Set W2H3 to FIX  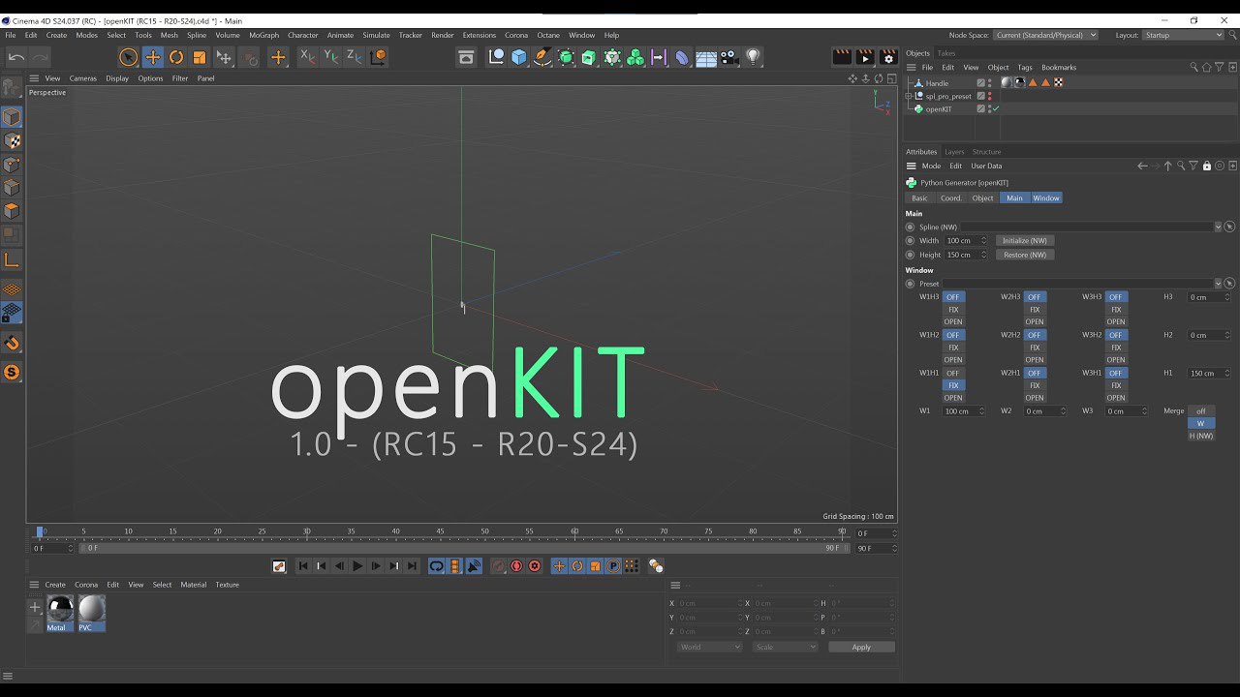[1035, 310]
